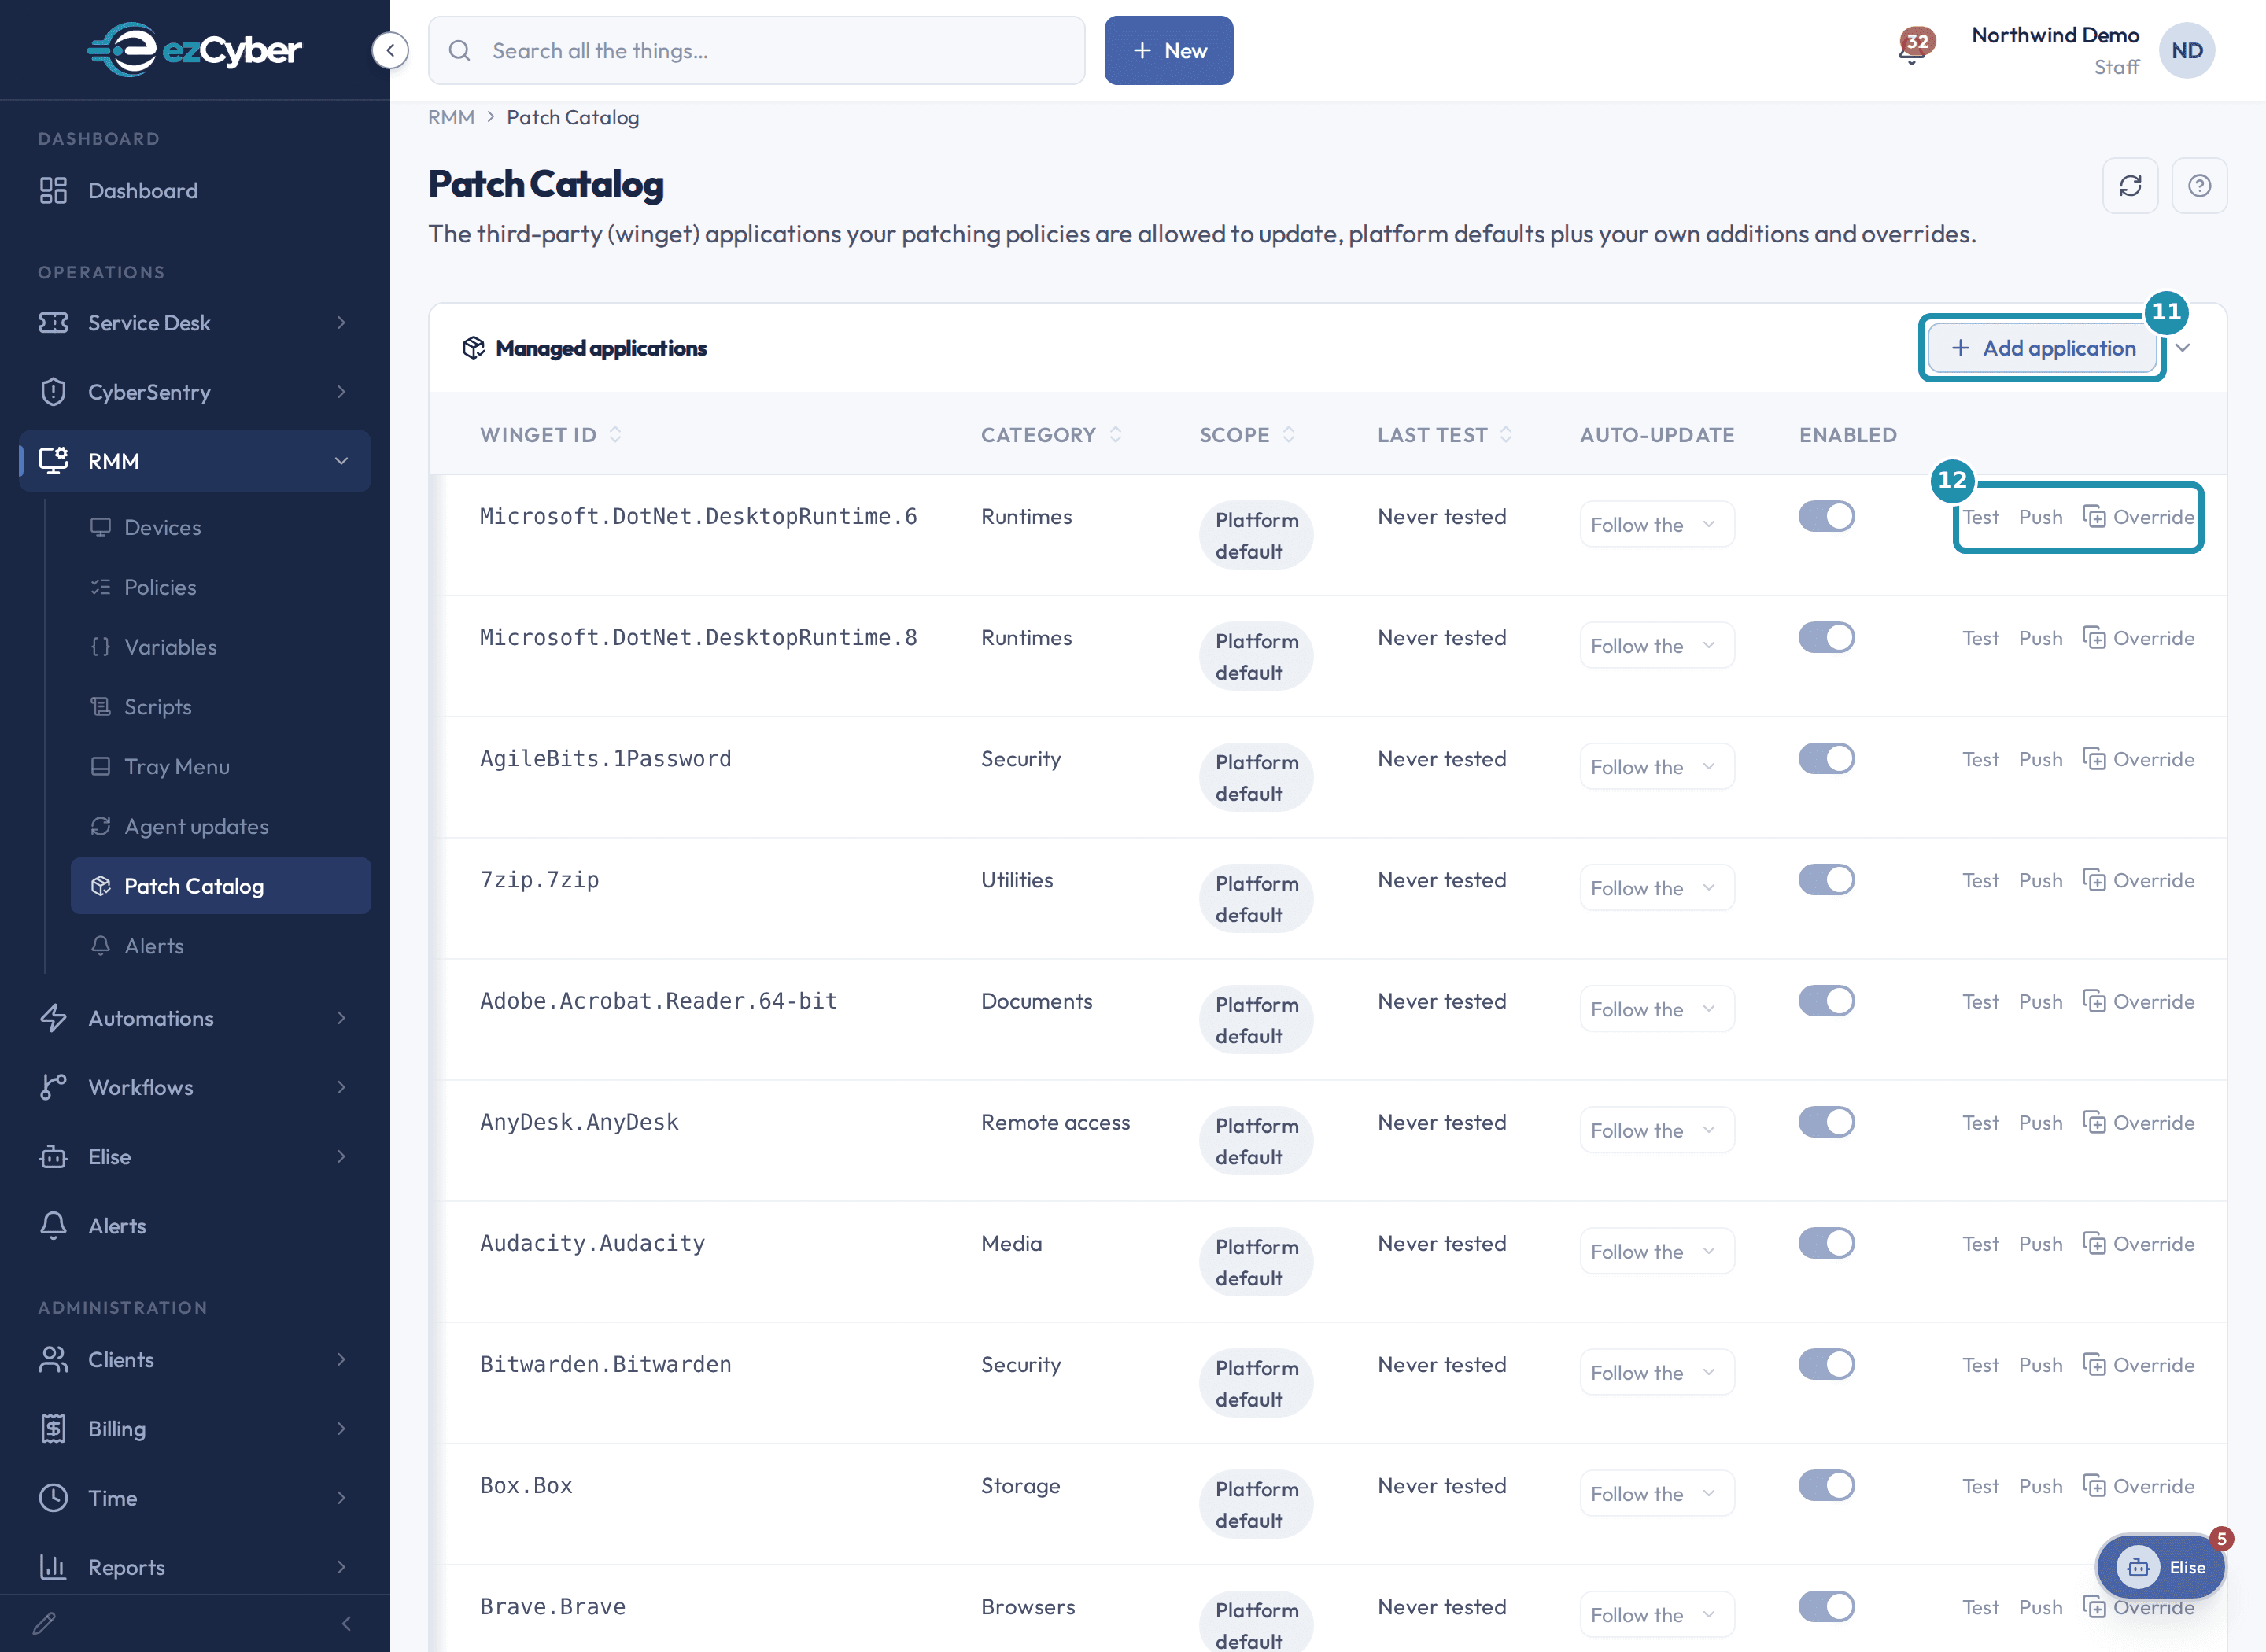The width and height of the screenshot is (2266, 1652).
Task: Click the Managed applications package icon
Action: (474, 347)
